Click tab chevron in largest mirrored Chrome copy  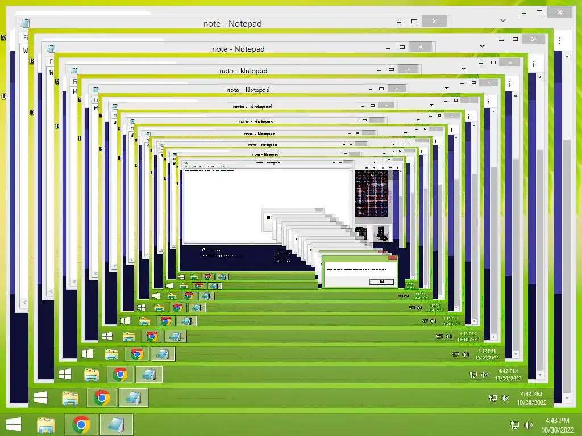coord(482,47)
